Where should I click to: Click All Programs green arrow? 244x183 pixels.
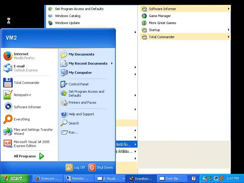click(41, 156)
